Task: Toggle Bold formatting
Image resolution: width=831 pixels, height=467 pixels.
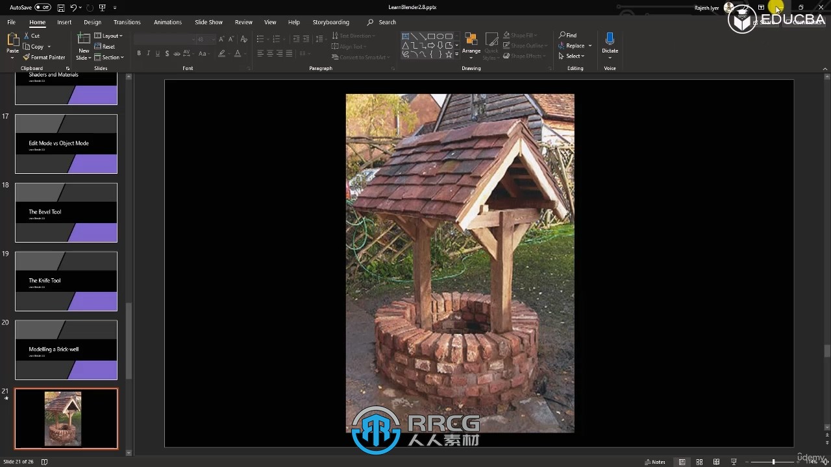Action: click(139, 54)
